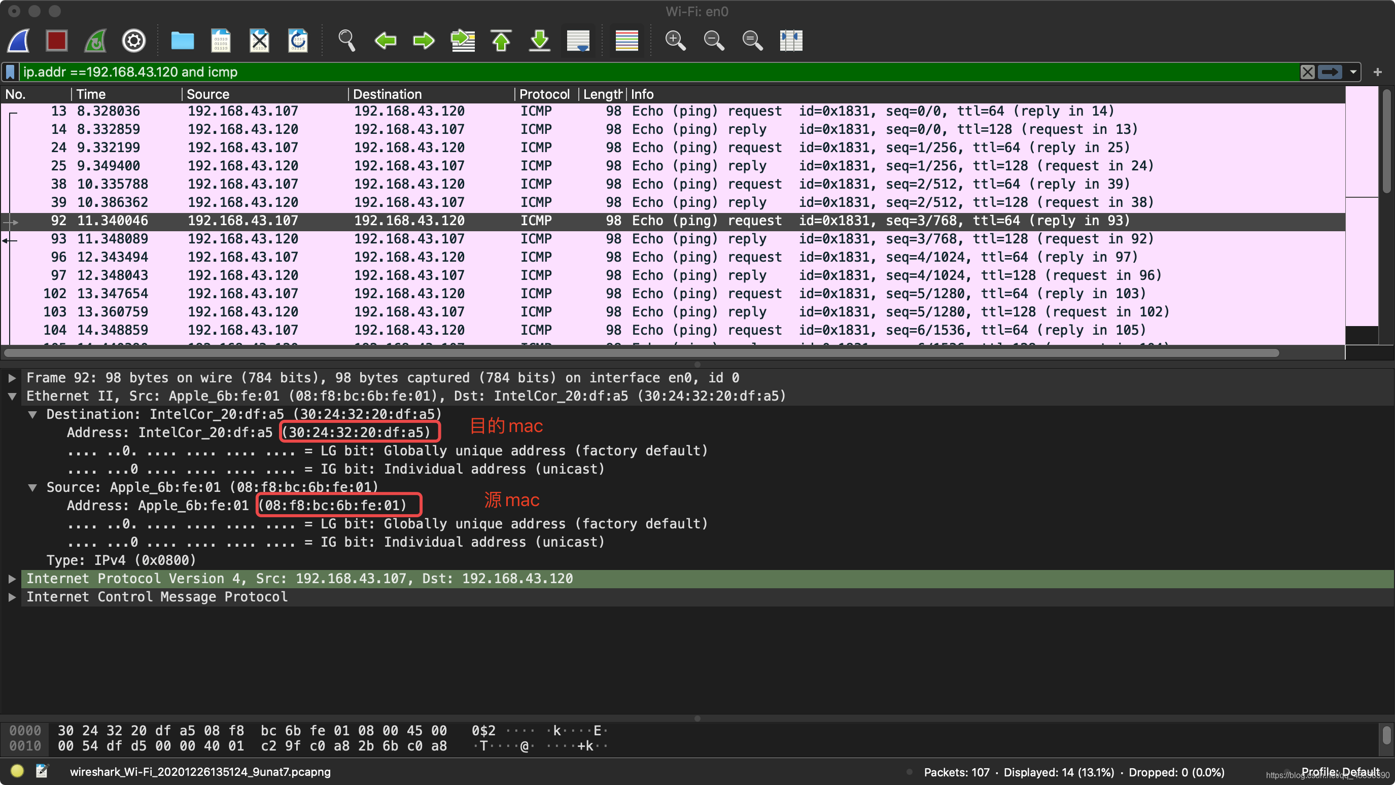Select packet 39 at time 10.386362
This screenshot has height=785, width=1395.
point(673,202)
